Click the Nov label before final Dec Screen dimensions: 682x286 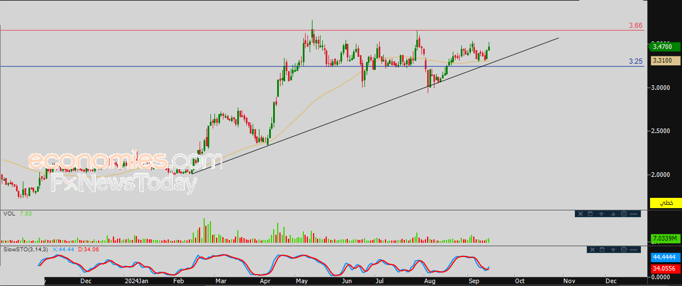pyautogui.click(x=569, y=281)
